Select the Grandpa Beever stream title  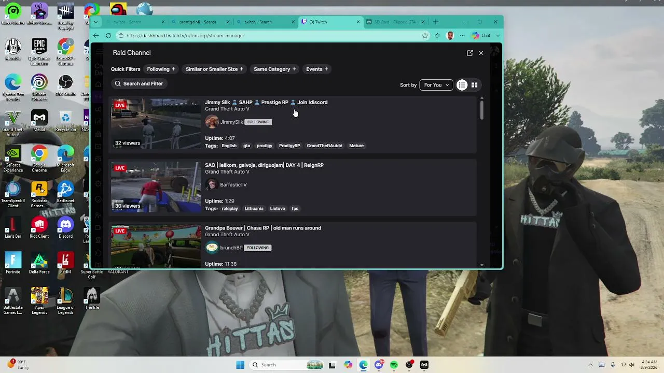pos(263,228)
